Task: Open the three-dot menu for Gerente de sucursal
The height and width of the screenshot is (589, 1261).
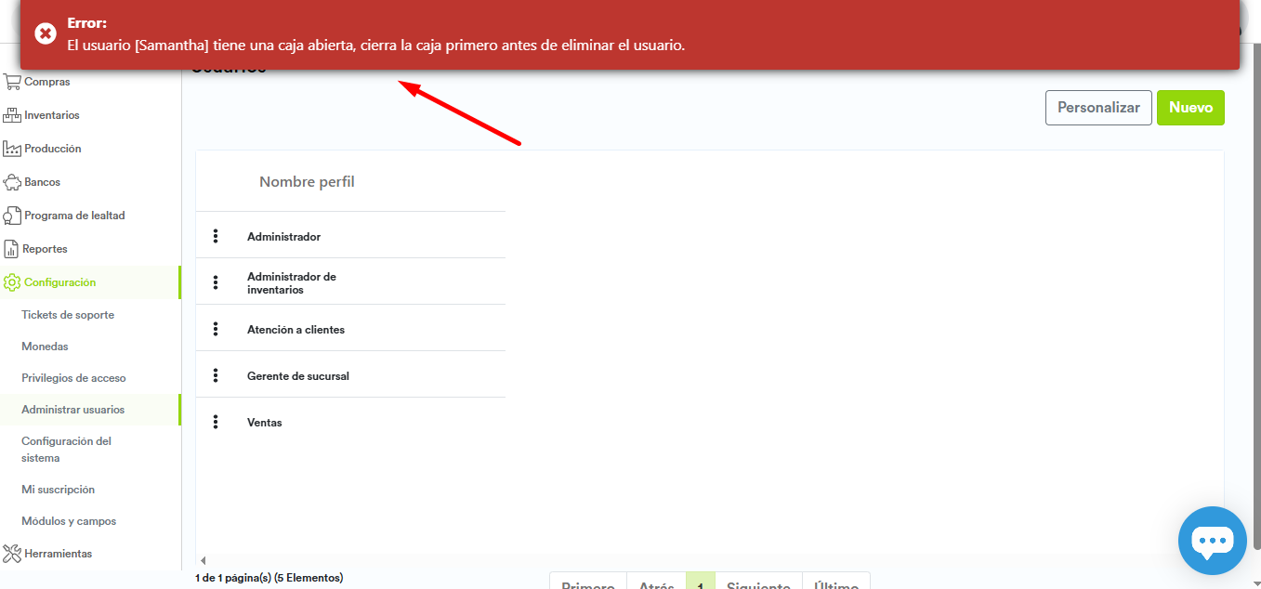Action: 216,375
